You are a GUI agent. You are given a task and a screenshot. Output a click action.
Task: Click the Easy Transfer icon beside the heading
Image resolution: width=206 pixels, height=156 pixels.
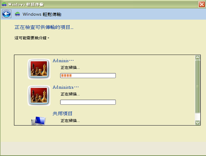(x=17, y=14)
